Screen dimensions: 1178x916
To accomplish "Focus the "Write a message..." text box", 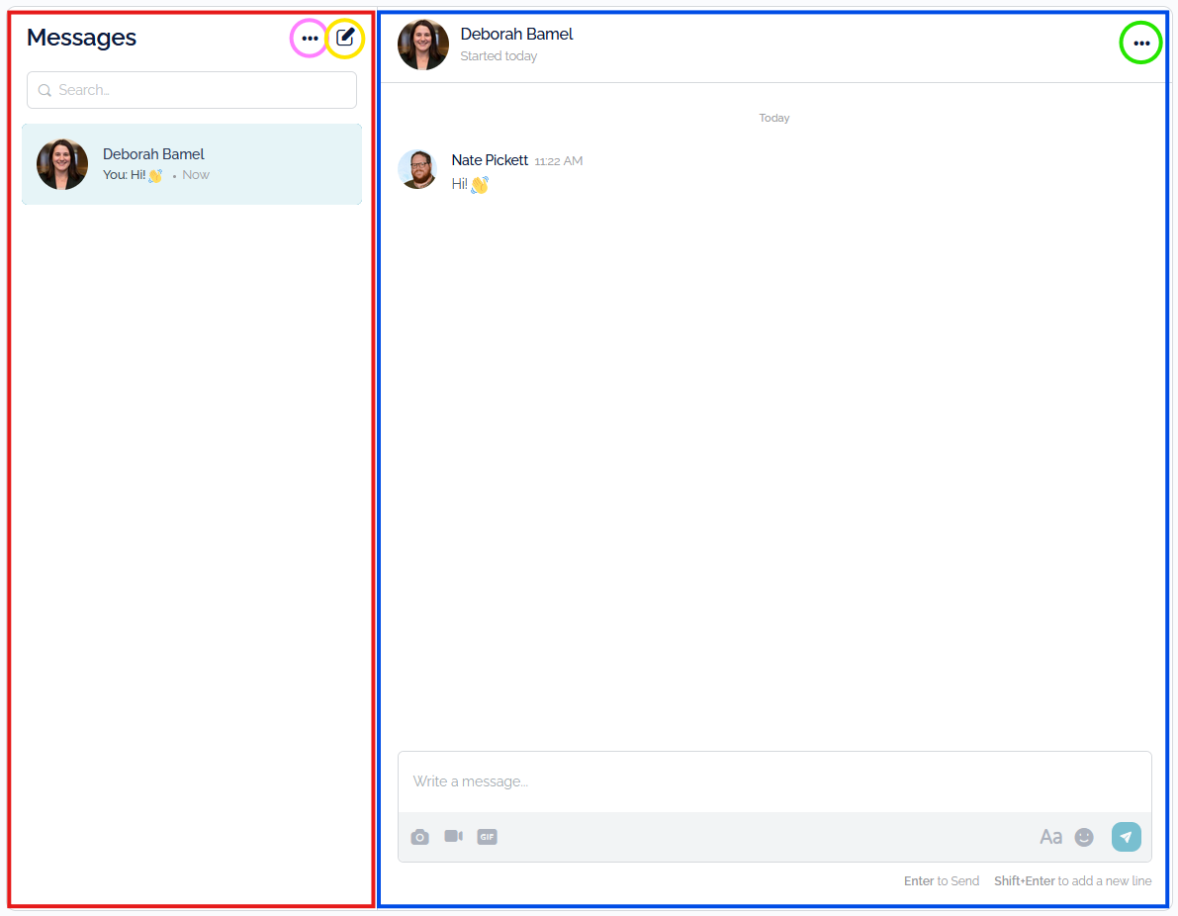I will 774,781.
